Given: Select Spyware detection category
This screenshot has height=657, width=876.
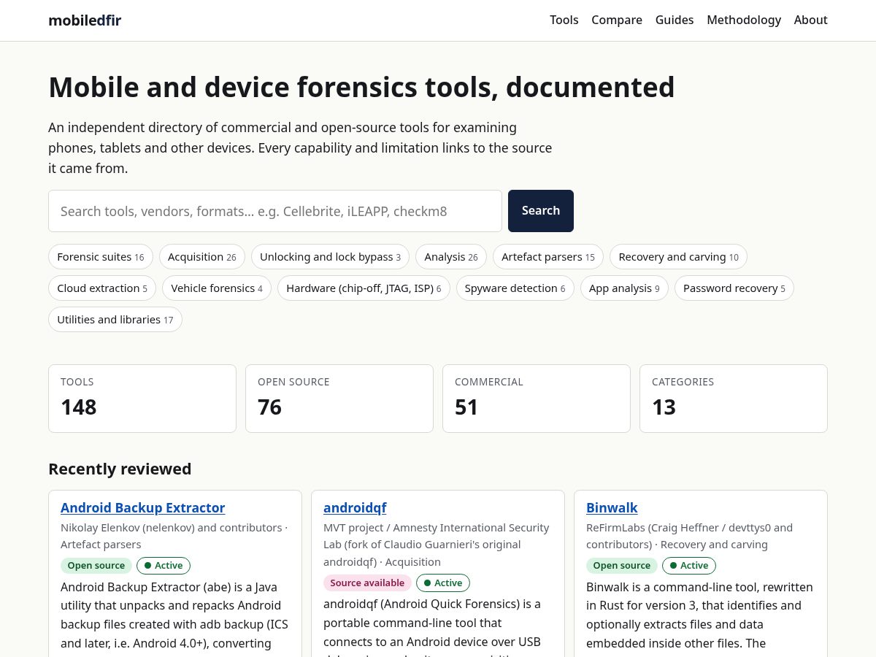Looking at the screenshot, I should coord(515,288).
